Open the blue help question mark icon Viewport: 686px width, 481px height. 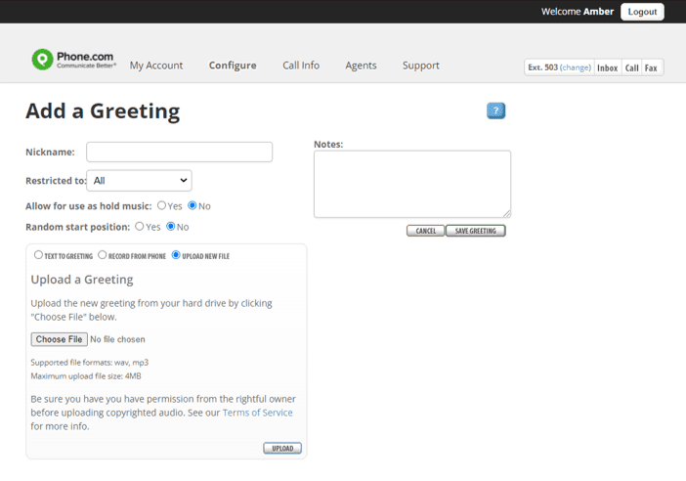coord(495,110)
